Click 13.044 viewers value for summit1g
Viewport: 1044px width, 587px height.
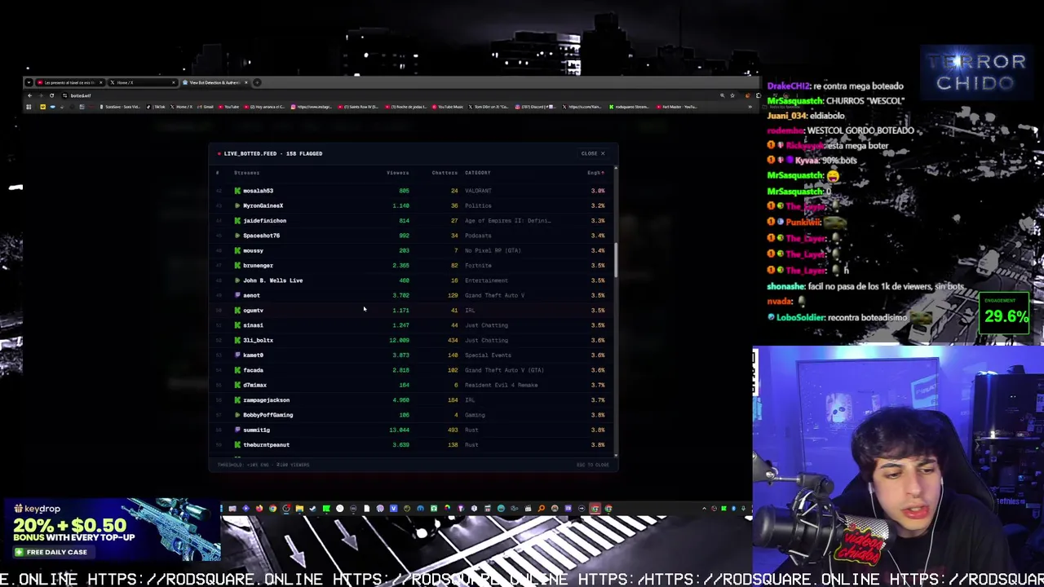(x=399, y=430)
